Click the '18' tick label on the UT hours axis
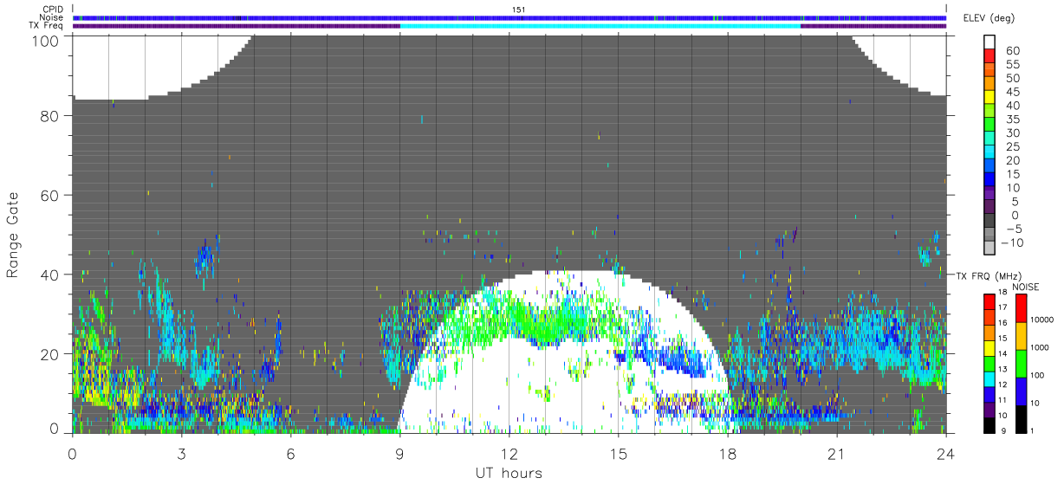This screenshot has width=1064, height=491. click(x=728, y=454)
